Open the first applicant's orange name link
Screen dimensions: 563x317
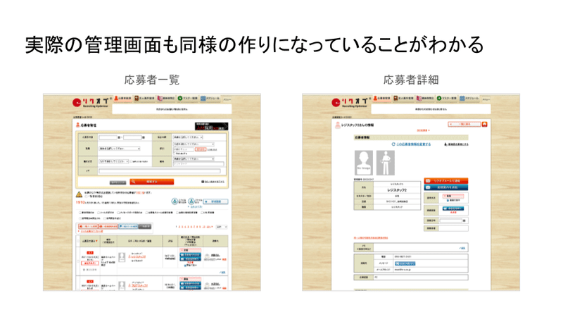tap(138, 257)
